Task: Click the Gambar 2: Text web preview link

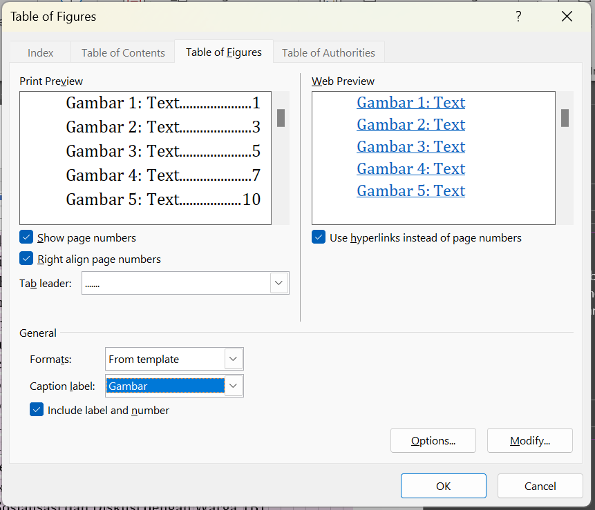Action: (x=411, y=124)
